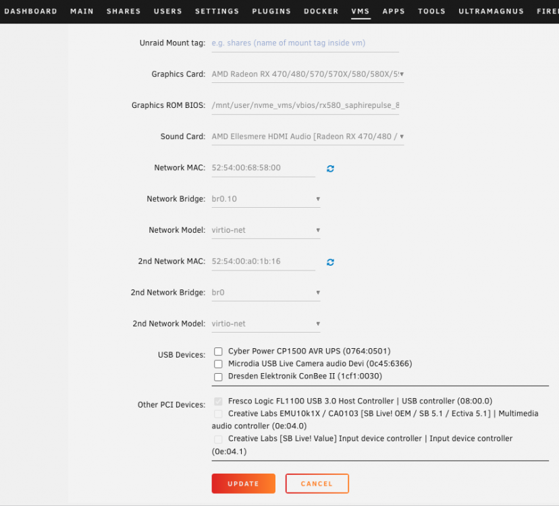Click the Graphics ROM BIOS path field
This screenshot has height=506, width=559.
click(305, 105)
